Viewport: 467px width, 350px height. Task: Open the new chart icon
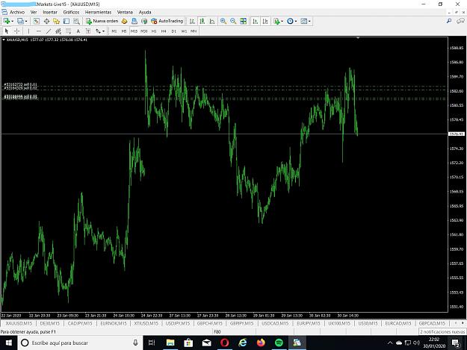6,21
